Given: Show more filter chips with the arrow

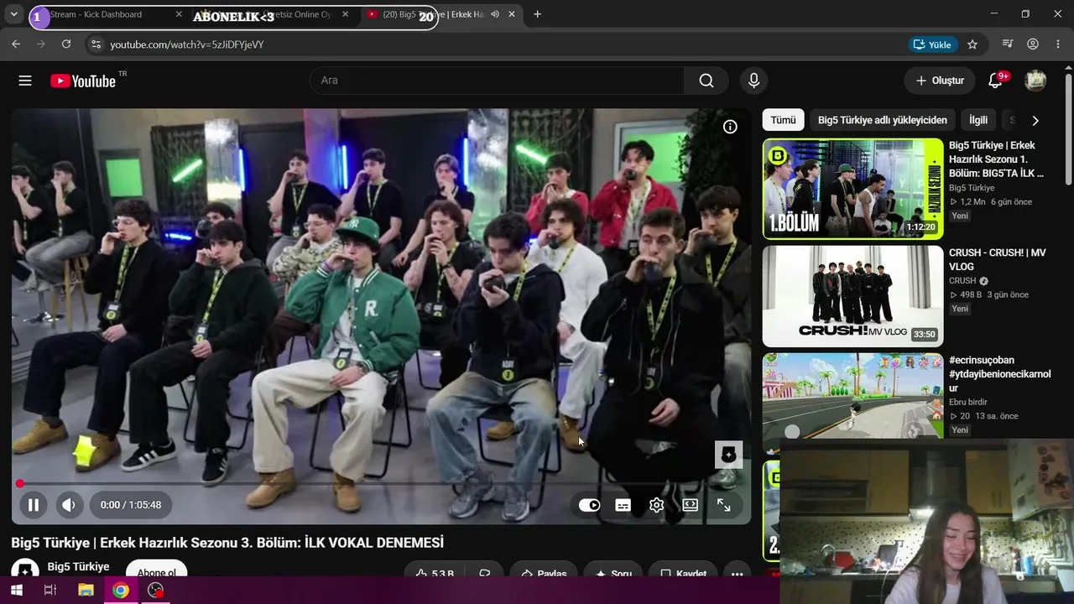Looking at the screenshot, I should pyautogui.click(x=1035, y=120).
